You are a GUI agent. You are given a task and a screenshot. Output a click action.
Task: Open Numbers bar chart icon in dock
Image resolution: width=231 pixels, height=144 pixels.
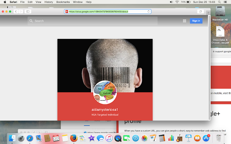click(171, 138)
